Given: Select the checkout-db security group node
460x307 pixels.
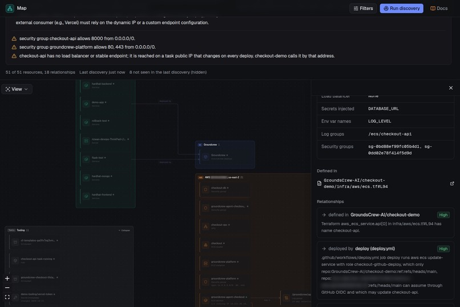Looking at the screenshot, I should [225, 189].
